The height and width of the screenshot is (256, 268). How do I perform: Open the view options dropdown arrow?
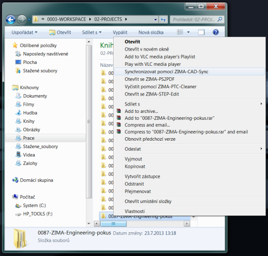coord(189,32)
